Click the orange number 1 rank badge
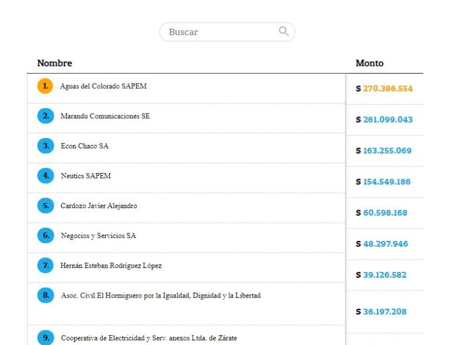 click(46, 86)
